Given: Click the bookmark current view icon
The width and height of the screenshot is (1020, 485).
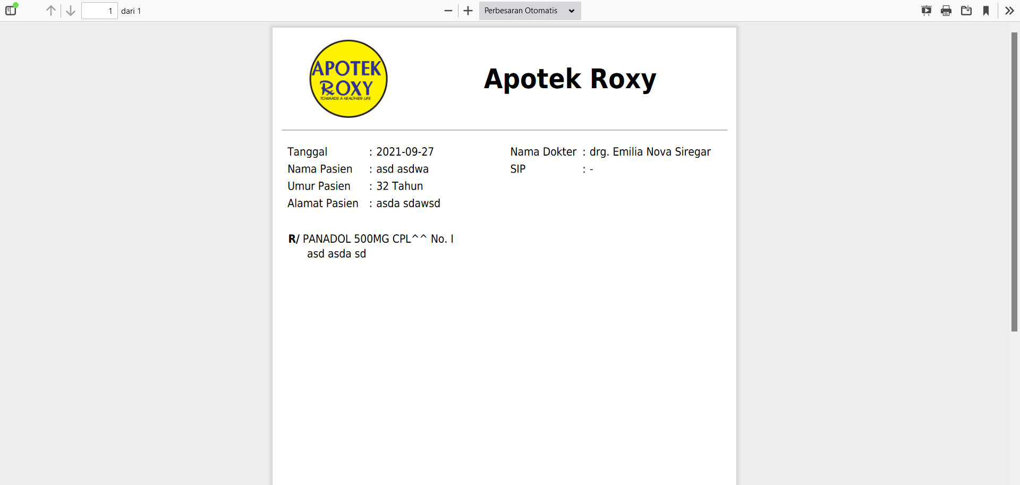Looking at the screenshot, I should point(986,11).
